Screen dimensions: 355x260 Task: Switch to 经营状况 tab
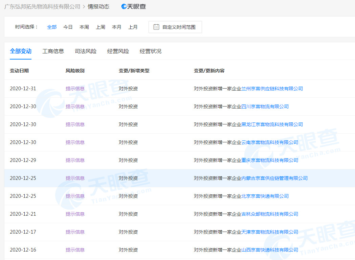click(151, 51)
